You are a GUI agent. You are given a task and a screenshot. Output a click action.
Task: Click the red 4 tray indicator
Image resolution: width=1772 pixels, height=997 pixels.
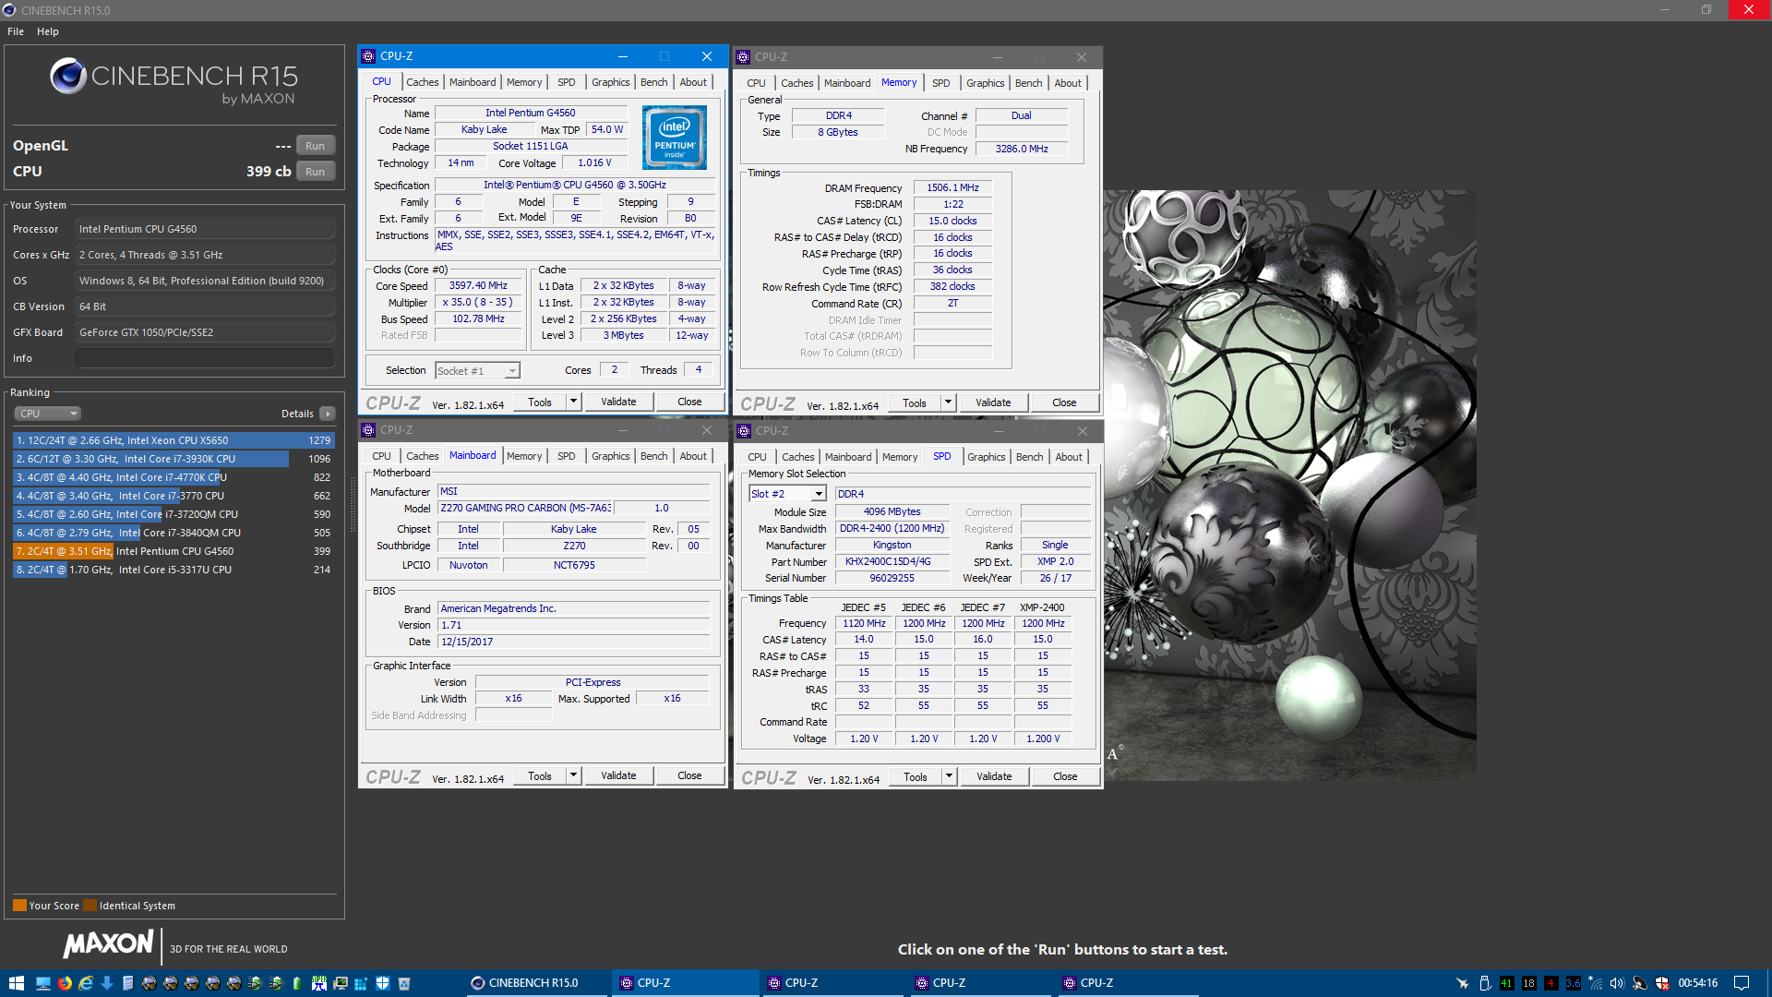click(1551, 983)
